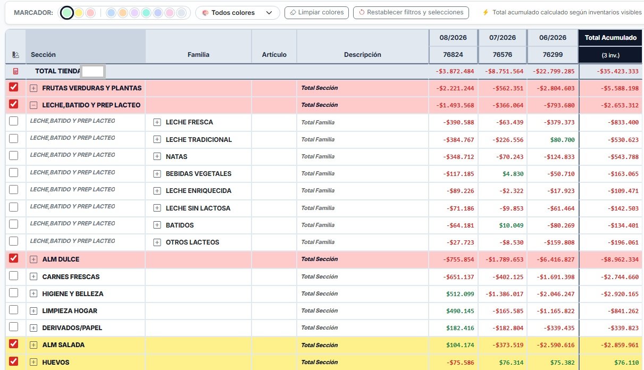Click the $80.700 value in LECHE TRADICIONAL

tap(562, 140)
